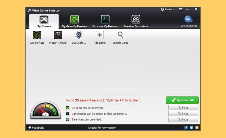Switch to the My Games tab
The image size is (226, 138).
(44, 21)
